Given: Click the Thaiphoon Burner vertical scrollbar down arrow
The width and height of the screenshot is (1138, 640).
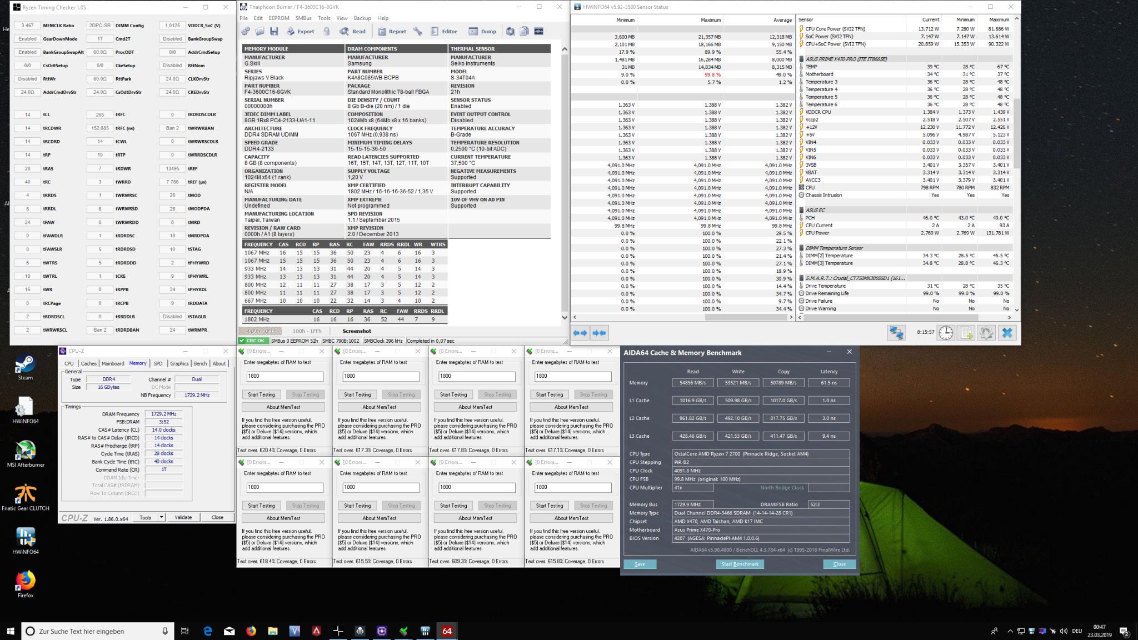Looking at the screenshot, I should [x=565, y=317].
